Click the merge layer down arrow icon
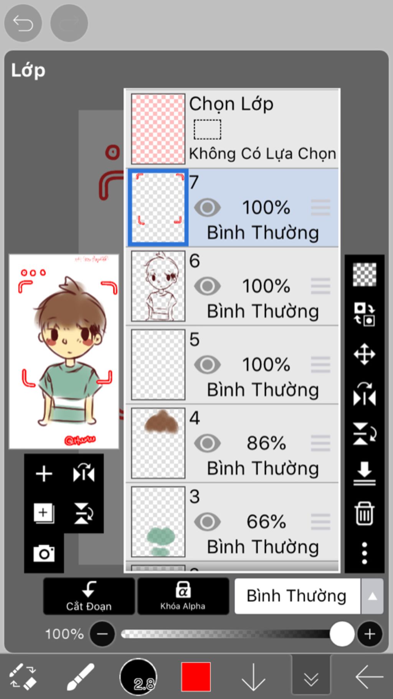393x699 pixels. (x=364, y=474)
